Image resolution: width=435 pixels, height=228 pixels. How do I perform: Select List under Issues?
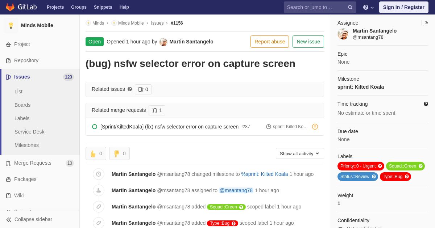pos(18,92)
